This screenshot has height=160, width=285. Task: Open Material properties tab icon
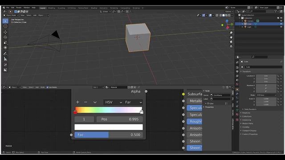pyautogui.click(x=237, y=115)
